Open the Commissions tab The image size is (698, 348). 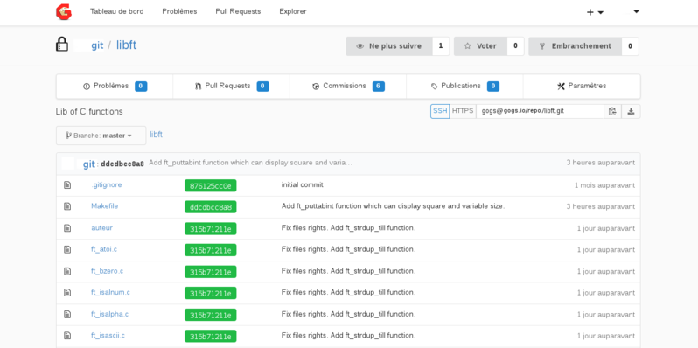[348, 87]
